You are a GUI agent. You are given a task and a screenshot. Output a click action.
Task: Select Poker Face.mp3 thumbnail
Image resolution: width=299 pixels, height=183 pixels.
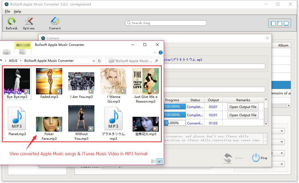click(49, 124)
